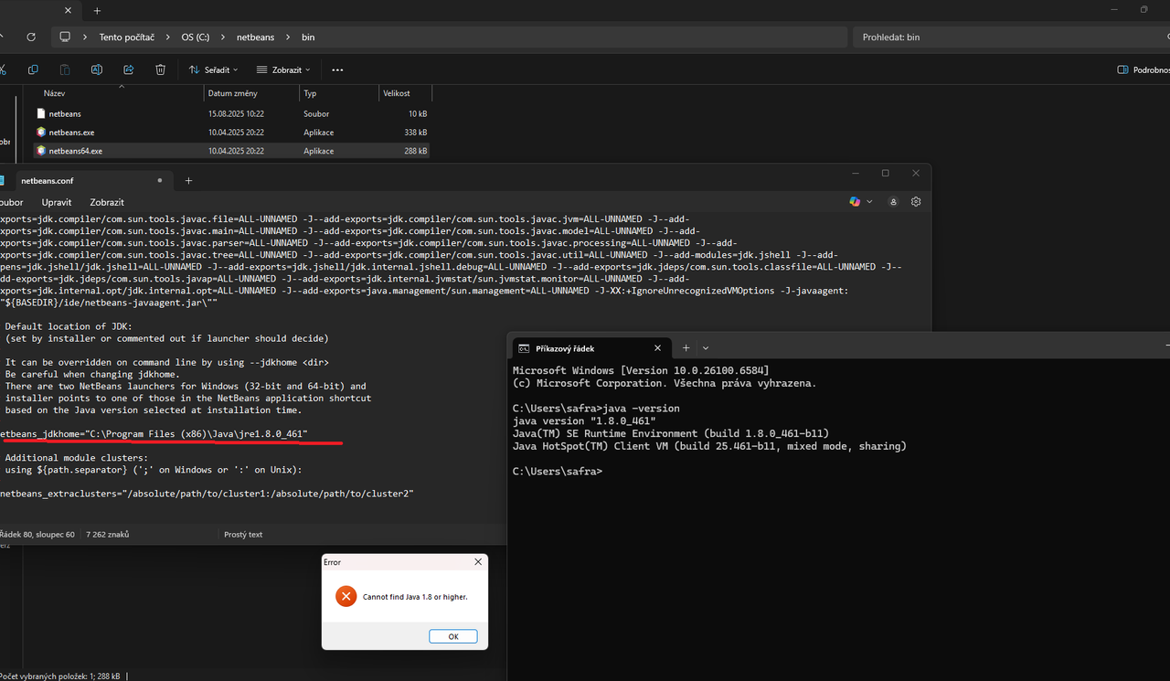The image size is (1170, 681).
Task: Click the netbeans_jdkhome line in Notepad
Action: coord(154,433)
